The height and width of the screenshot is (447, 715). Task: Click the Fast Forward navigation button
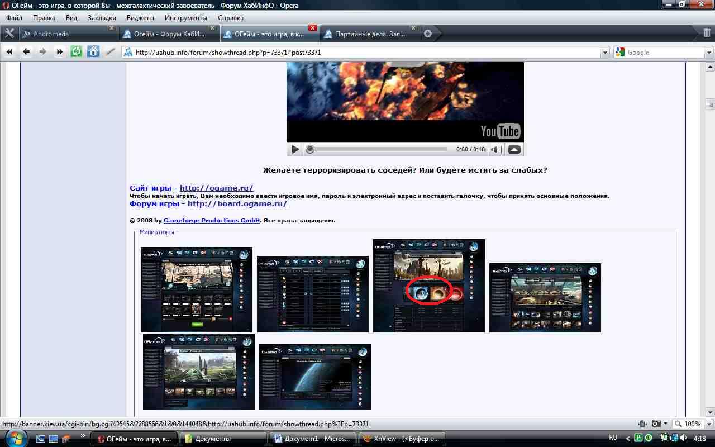click(60, 52)
